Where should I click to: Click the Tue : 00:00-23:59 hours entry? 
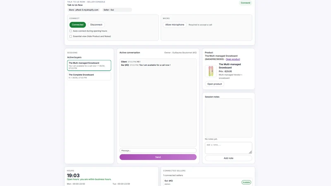tap(121, 184)
